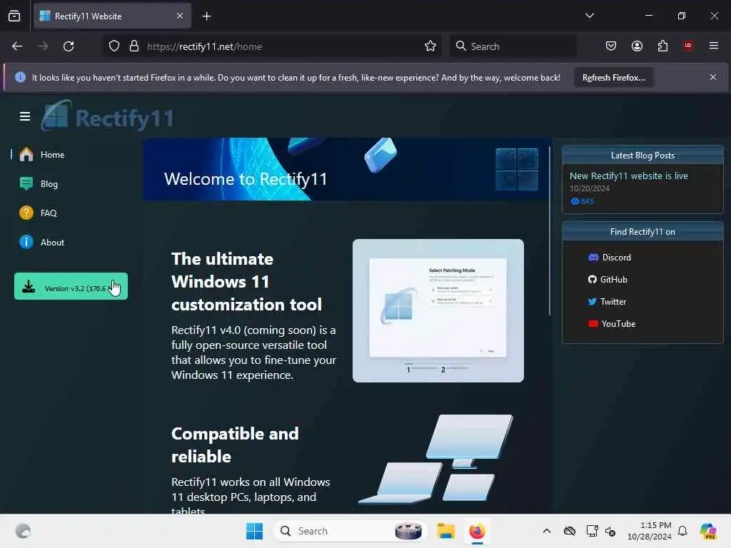The image size is (731, 548).
Task: Click the Compatible and reliable devices illustration
Action: (435, 460)
